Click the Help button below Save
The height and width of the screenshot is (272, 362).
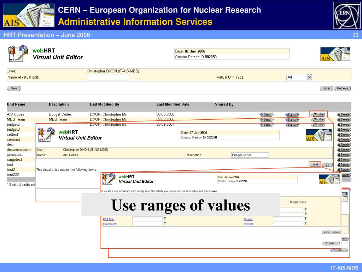(331, 243)
